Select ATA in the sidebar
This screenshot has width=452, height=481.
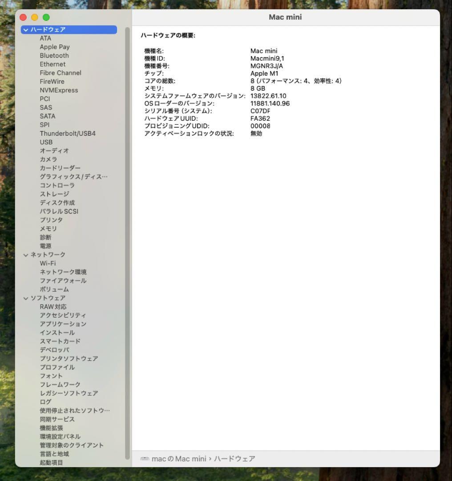45,38
